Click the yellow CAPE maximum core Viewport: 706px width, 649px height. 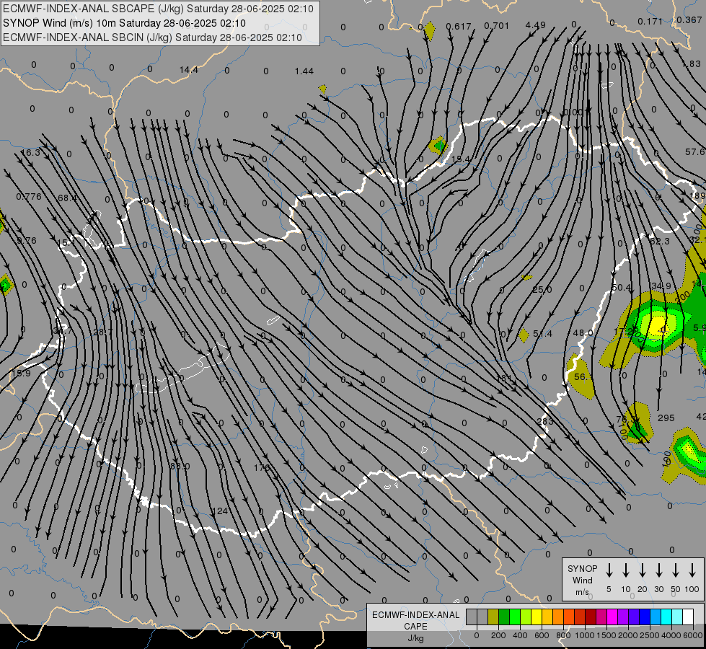658,324
